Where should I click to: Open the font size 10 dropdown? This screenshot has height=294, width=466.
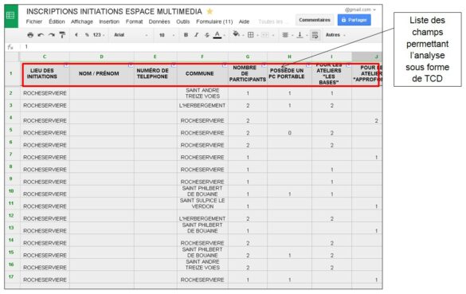tap(167, 35)
